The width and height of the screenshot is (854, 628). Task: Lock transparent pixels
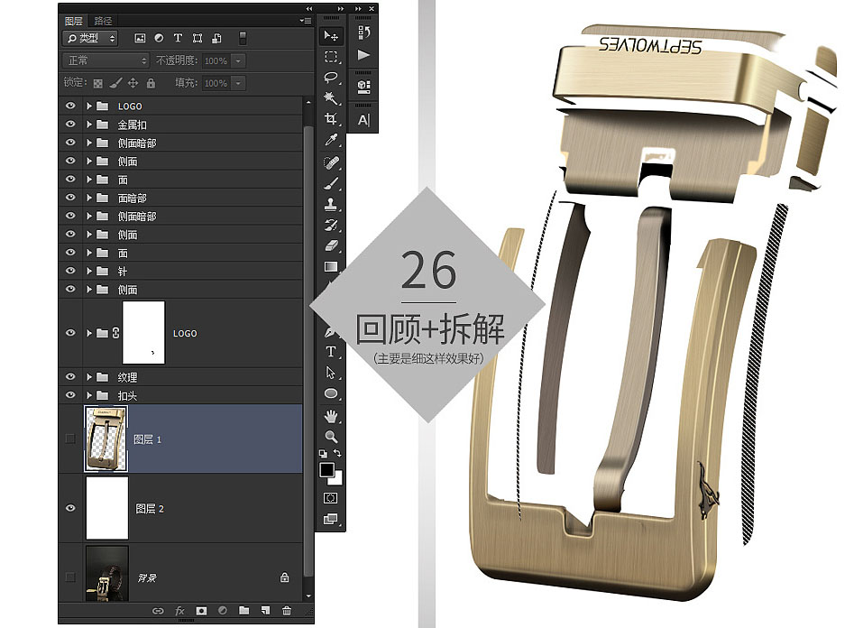(98, 83)
